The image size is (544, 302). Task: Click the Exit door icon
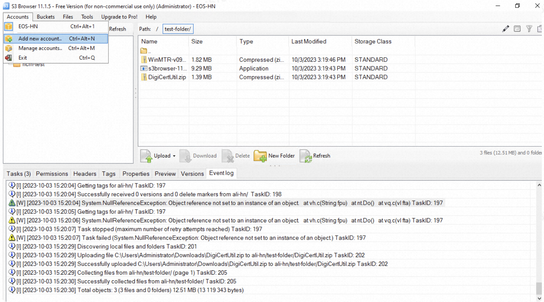pyautogui.click(x=9, y=58)
